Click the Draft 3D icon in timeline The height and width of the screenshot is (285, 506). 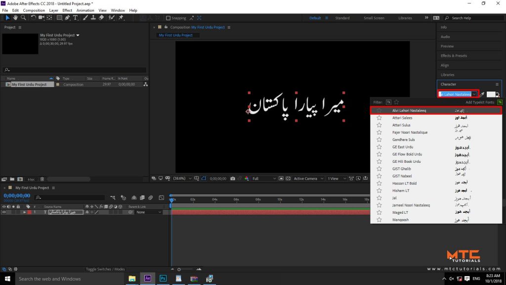(x=123, y=197)
